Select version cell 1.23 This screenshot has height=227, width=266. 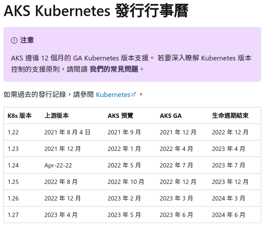click(13, 149)
